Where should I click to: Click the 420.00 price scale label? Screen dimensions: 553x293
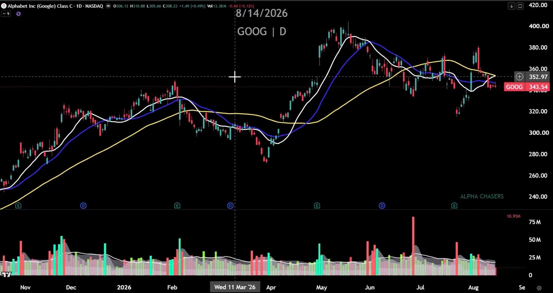pos(538,5)
